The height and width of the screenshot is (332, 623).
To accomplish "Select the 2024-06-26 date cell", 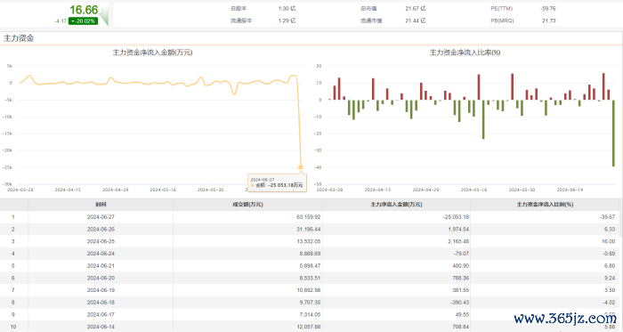I will (101, 229).
